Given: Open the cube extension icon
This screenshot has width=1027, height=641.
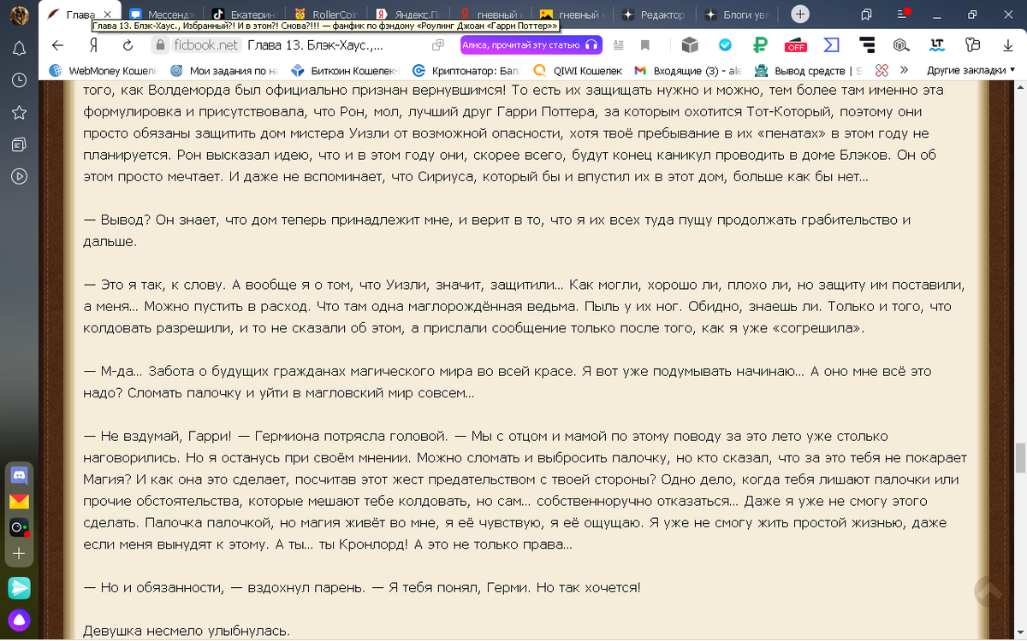Looking at the screenshot, I should (689, 45).
